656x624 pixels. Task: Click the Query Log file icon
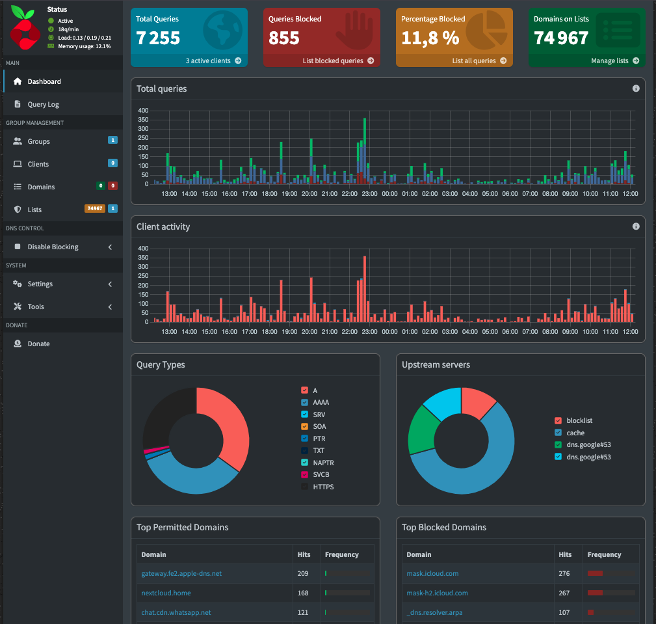(18, 104)
